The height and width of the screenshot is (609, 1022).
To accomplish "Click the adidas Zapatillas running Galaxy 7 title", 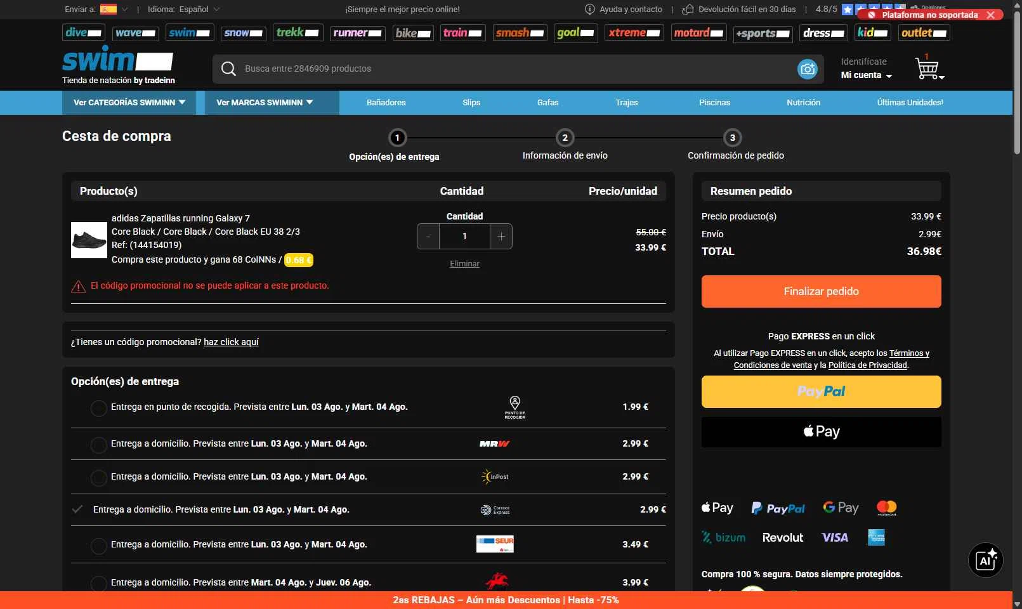I will coord(181,218).
